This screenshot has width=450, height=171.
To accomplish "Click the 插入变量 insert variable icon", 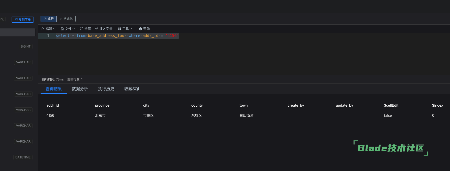I will tap(97, 29).
